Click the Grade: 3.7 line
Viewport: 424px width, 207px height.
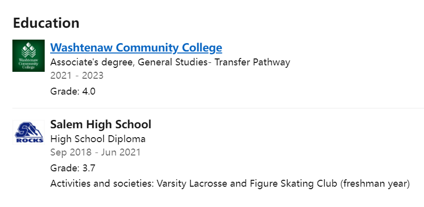[72, 168]
